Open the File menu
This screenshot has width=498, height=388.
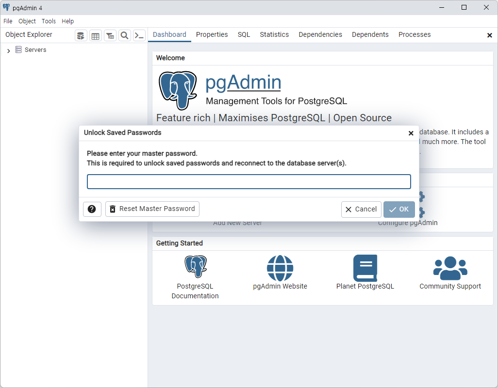pos(8,21)
